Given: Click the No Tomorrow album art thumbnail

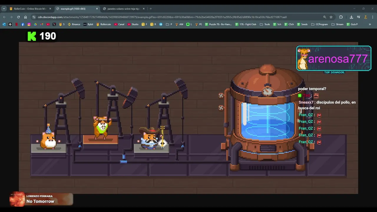Looking at the screenshot, I should click(x=17, y=200).
